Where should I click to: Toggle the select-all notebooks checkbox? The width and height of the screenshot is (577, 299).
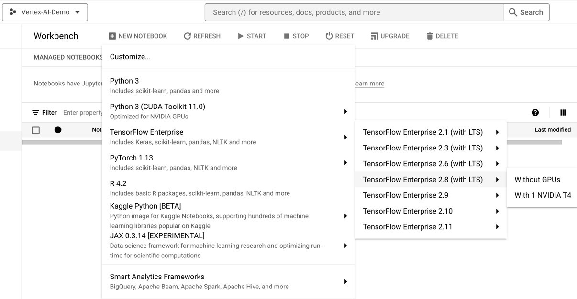(x=35, y=130)
